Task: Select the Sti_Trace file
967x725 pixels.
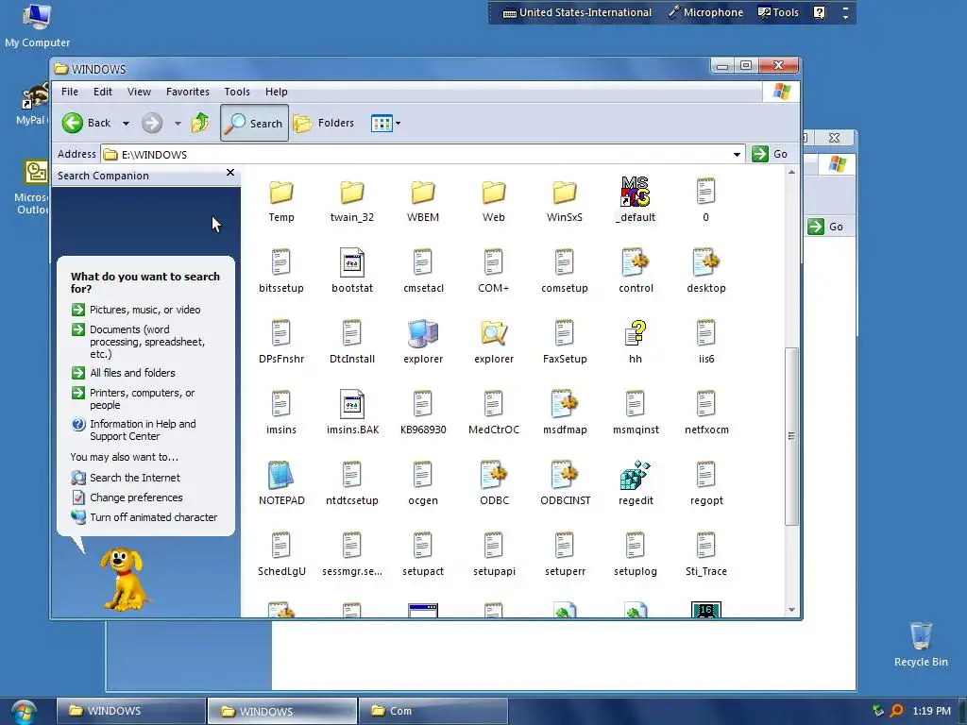Action: [706, 555]
